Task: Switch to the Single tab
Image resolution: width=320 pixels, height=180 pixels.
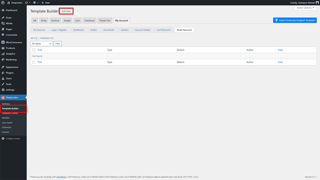Action: pos(67,20)
